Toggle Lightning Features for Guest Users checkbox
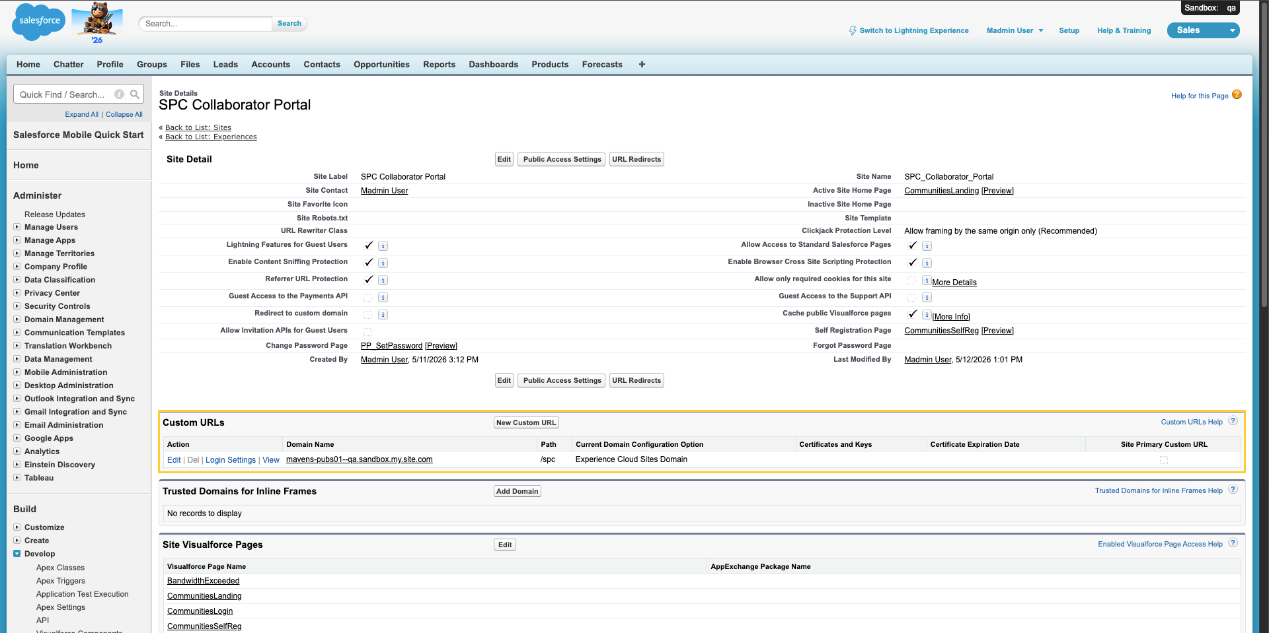Screen dimensions: 1269x633 click(368, 246)
